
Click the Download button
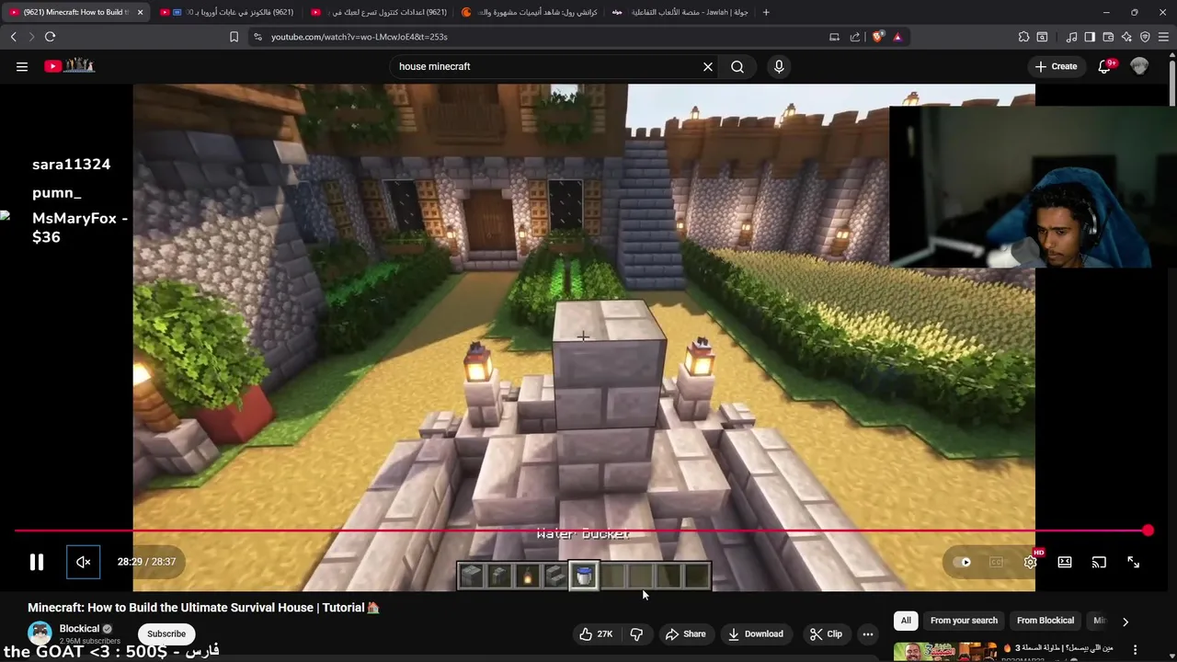pyautogui.click(x=755, y=633)
